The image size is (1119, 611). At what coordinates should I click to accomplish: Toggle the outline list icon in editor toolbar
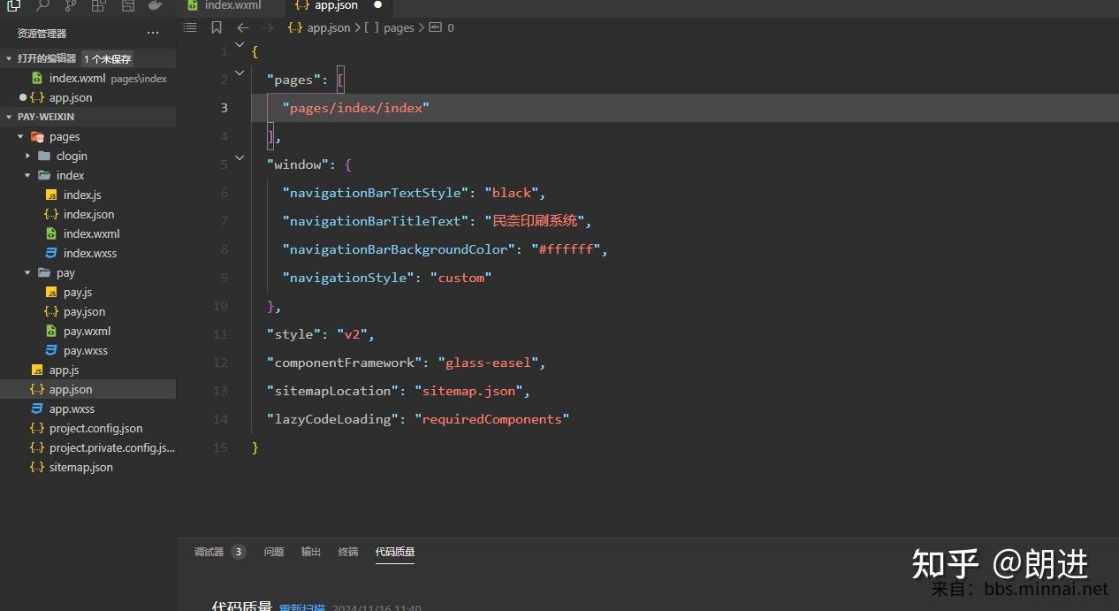[189, 27]
